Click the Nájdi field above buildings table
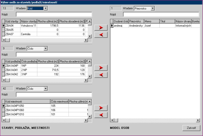The width and height of the screenshot is (203, 136). click(54, 14)
